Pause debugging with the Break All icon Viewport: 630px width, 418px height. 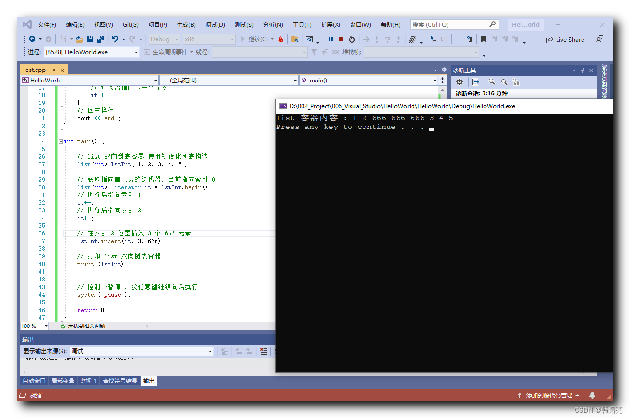pyautogui.click(x=331, y=39)
